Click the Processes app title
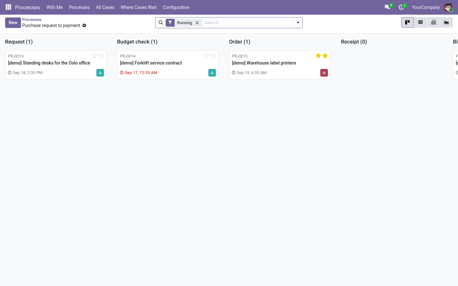Screen dimensions: 458x286 (x=27, y=7)
